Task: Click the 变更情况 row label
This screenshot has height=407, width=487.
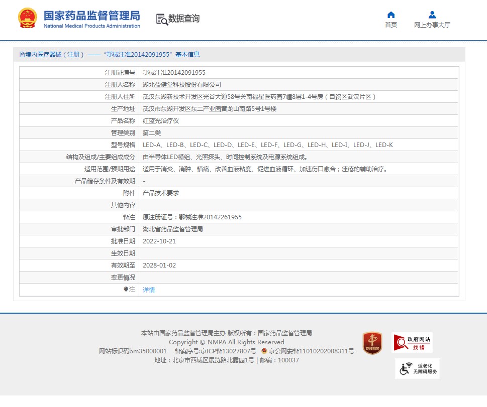Action: (123, 278)
